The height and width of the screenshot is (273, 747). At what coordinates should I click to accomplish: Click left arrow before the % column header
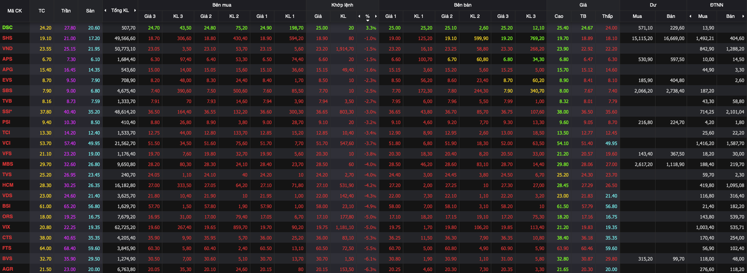(359, 16)
